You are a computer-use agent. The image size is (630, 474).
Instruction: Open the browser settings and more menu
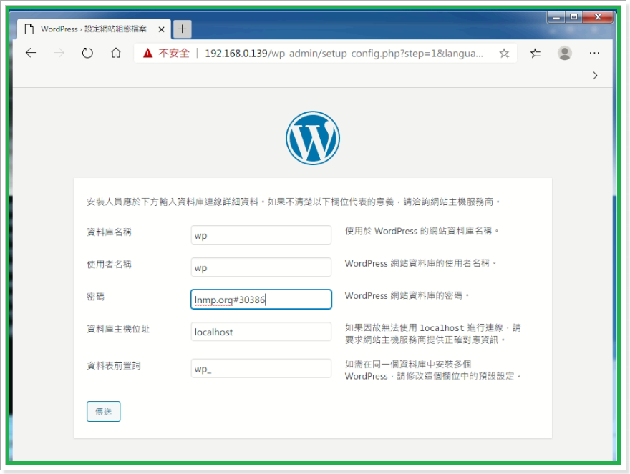(x=594, y=53)
